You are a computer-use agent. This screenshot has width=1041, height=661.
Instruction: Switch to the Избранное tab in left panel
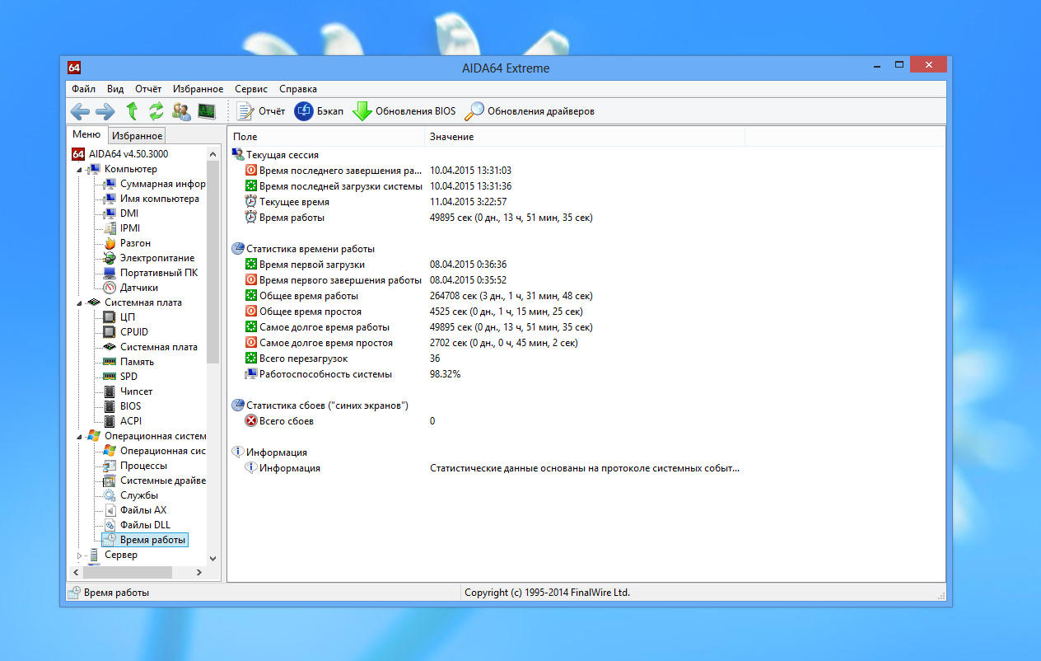click(x=138, y=136)
